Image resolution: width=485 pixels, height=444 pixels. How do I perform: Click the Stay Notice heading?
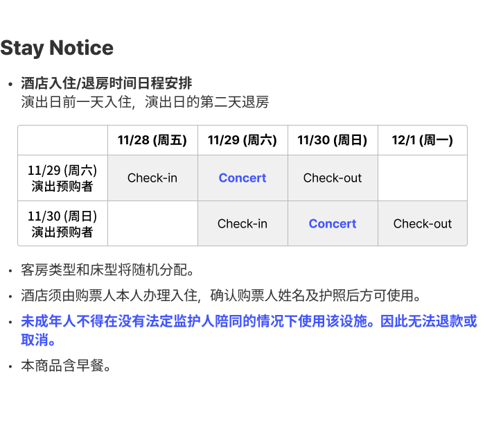coord(57,48)
